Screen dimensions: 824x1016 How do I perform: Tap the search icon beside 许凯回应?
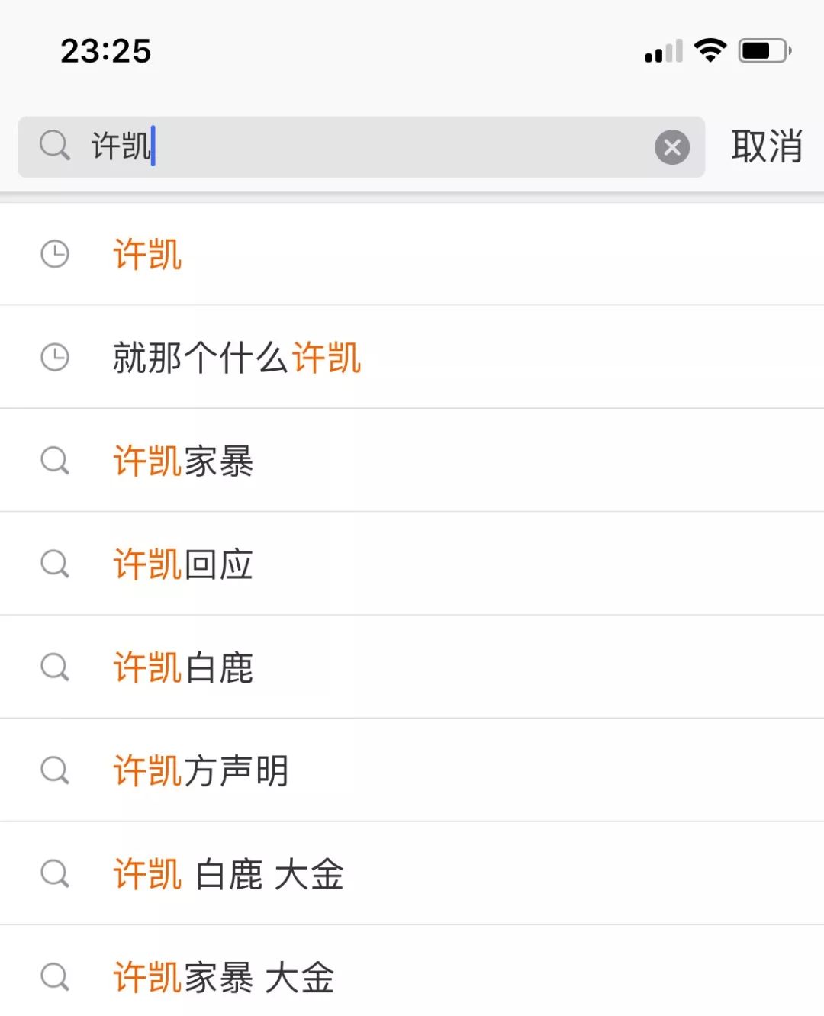[55, 564]
